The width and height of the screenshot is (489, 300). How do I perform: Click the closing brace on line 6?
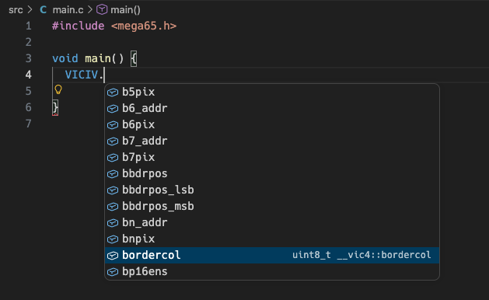(x=55, y=107)
